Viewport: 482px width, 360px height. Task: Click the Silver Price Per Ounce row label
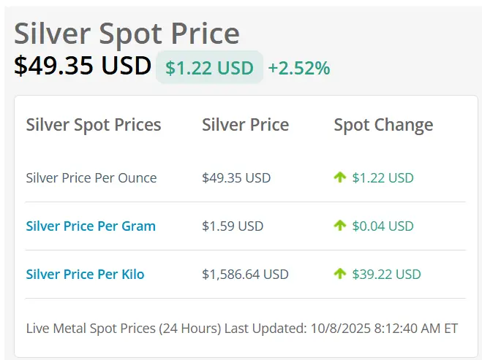point(91,177)
